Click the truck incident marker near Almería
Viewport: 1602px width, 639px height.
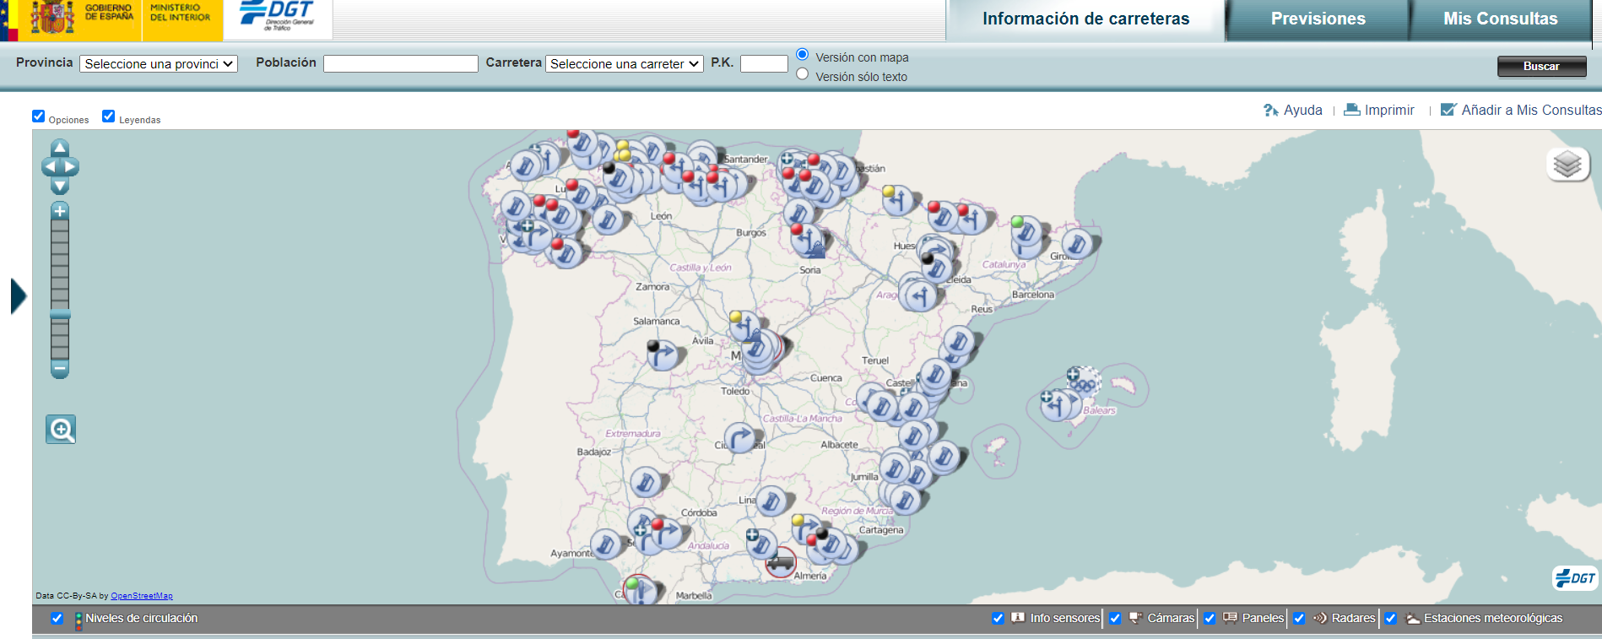coord(780,562)
